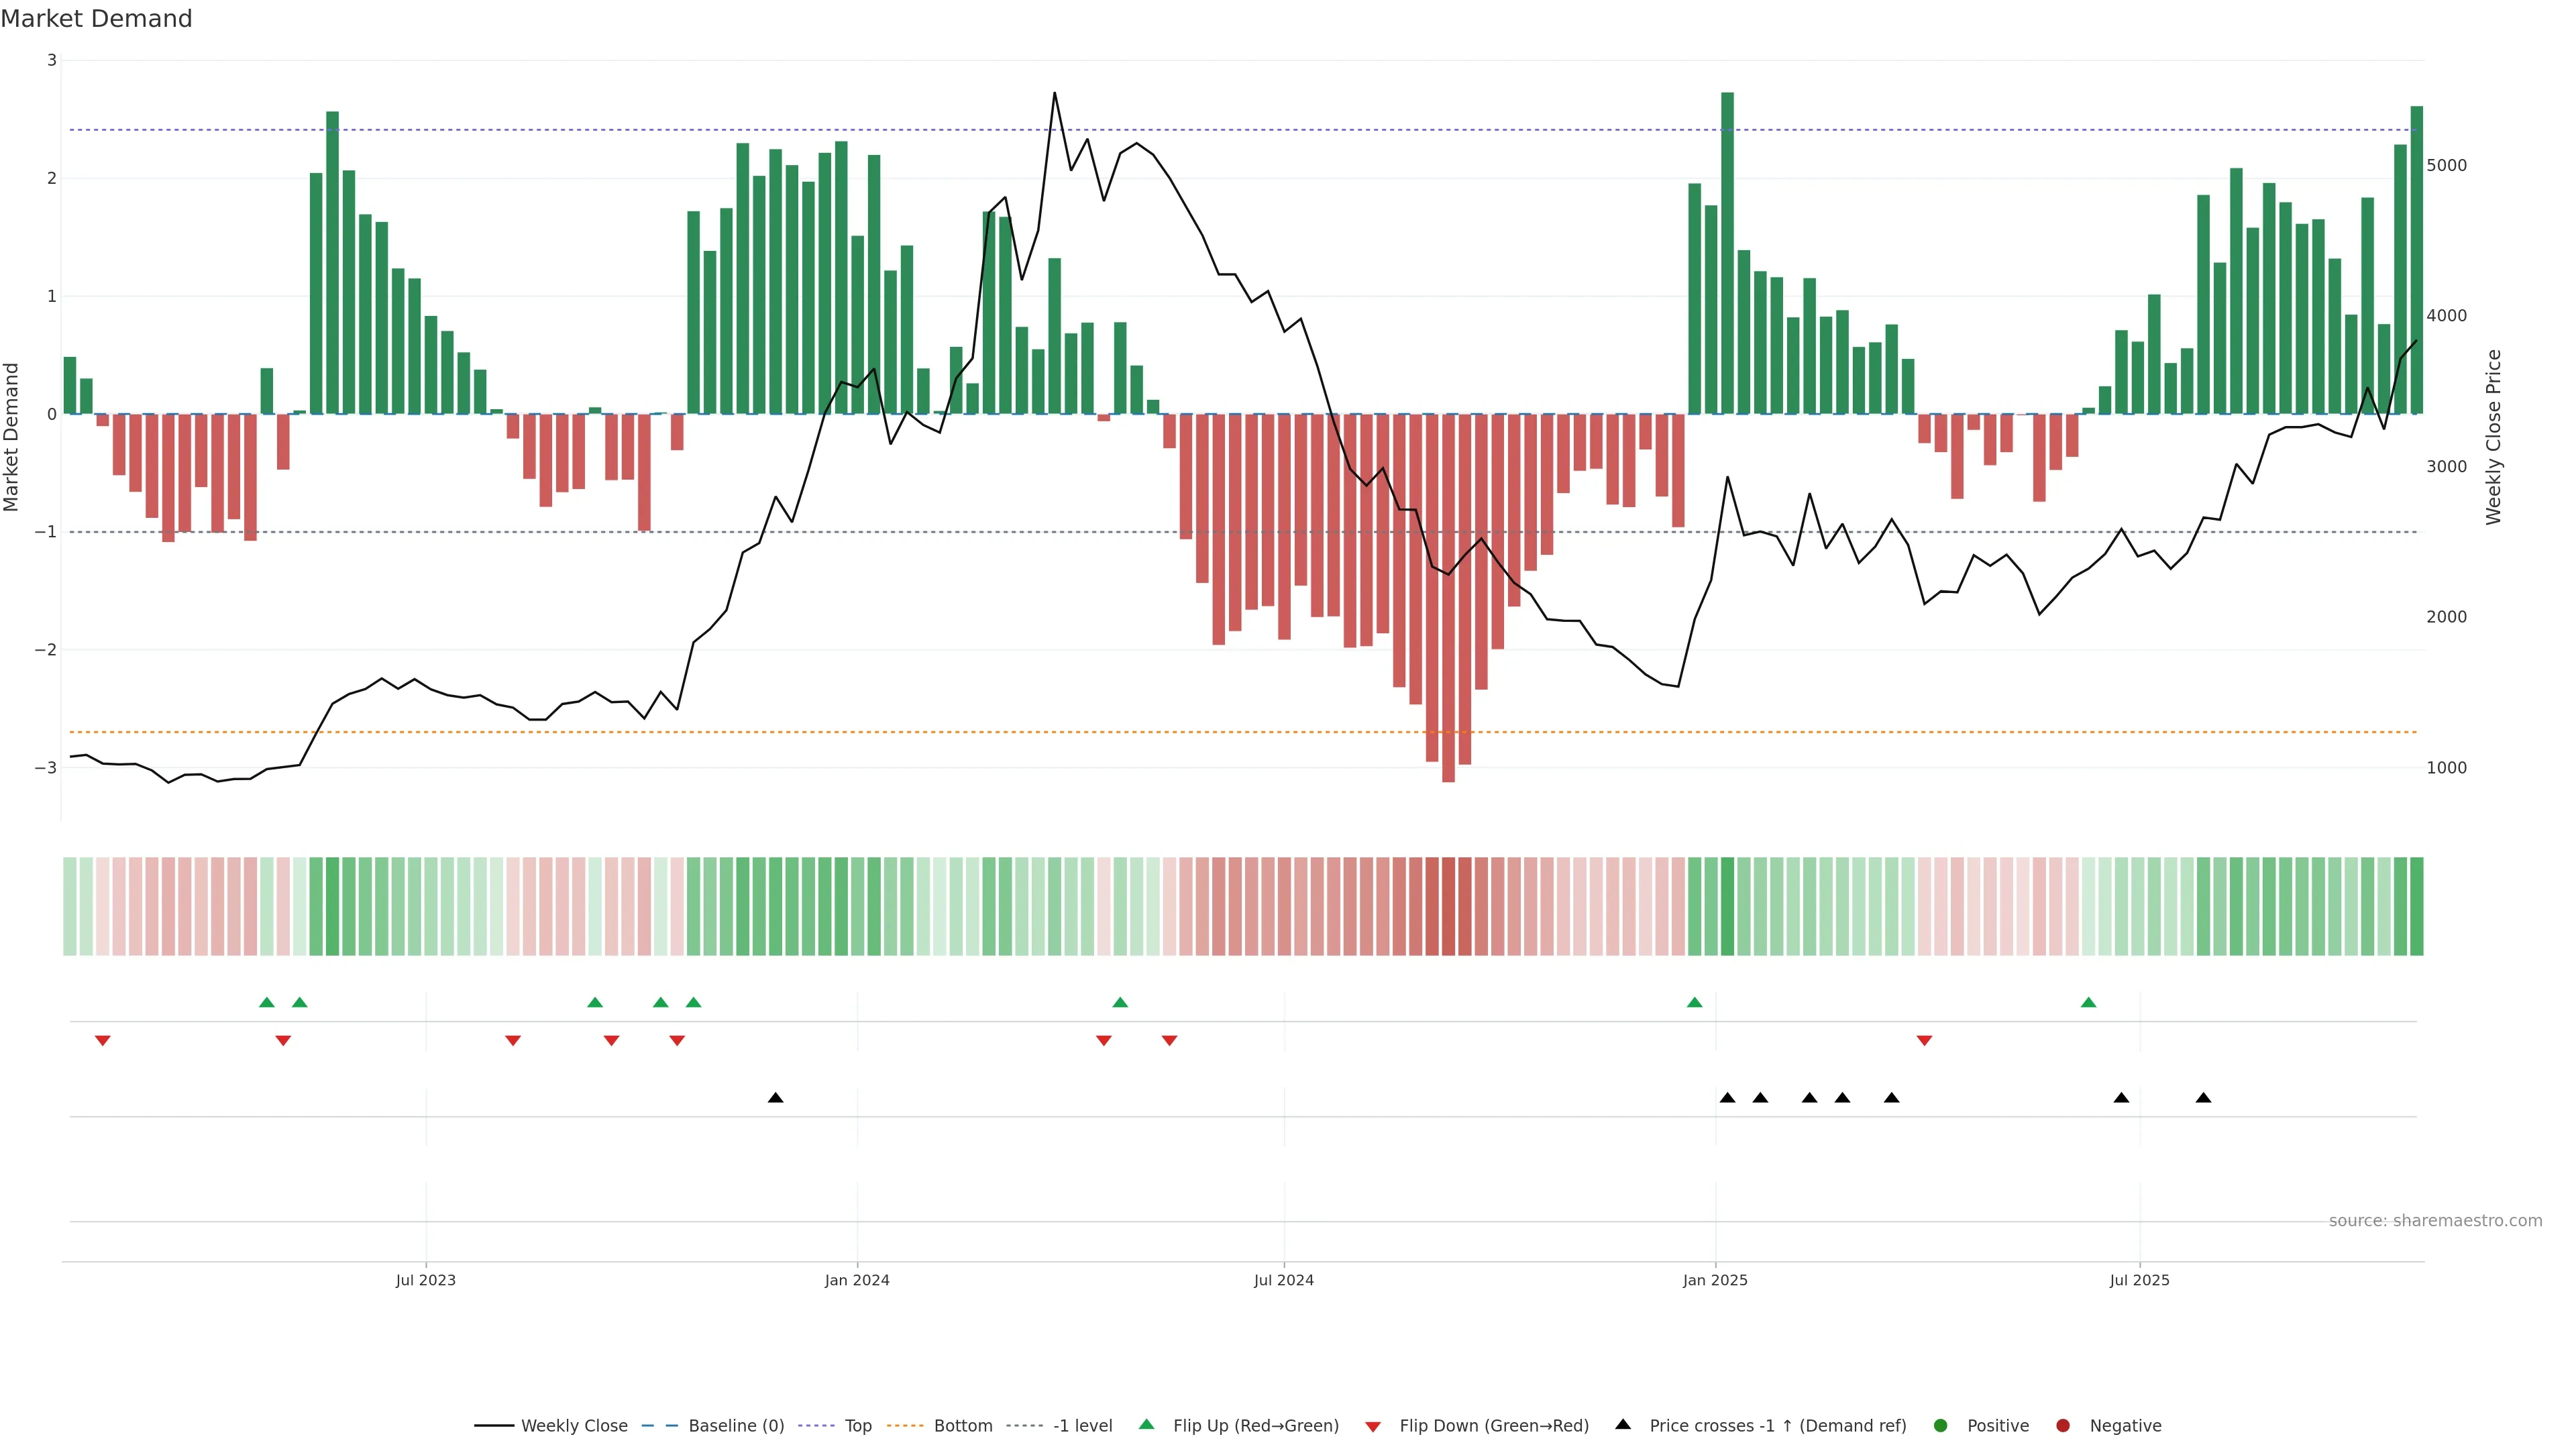The height and width of the screenshot is (1449, 2576).
Task: Click the first green Flip Up marker
Action: tap(266, 1002)
